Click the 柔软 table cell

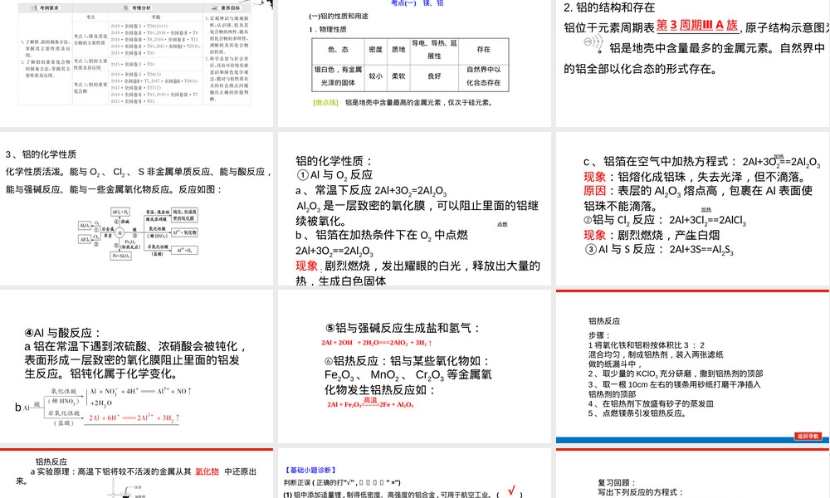[398, 76]
